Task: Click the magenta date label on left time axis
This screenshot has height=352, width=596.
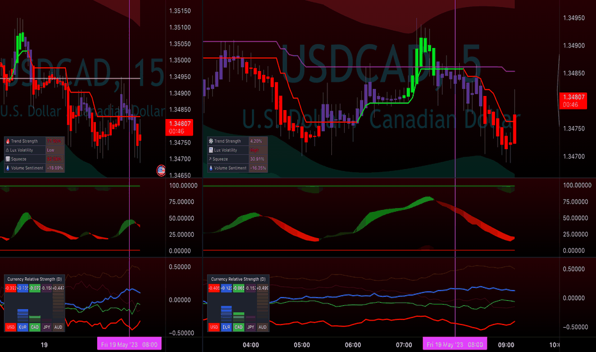Action: (129, 344)
